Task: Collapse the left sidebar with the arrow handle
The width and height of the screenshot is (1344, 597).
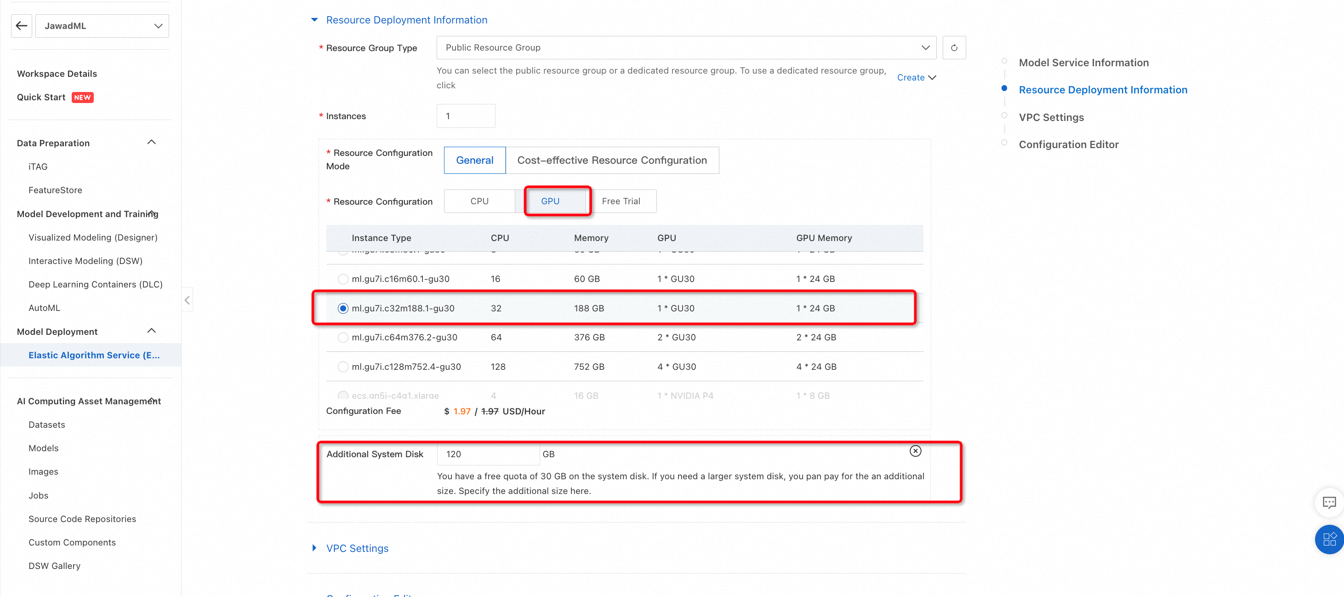Action: pos(187,300)
